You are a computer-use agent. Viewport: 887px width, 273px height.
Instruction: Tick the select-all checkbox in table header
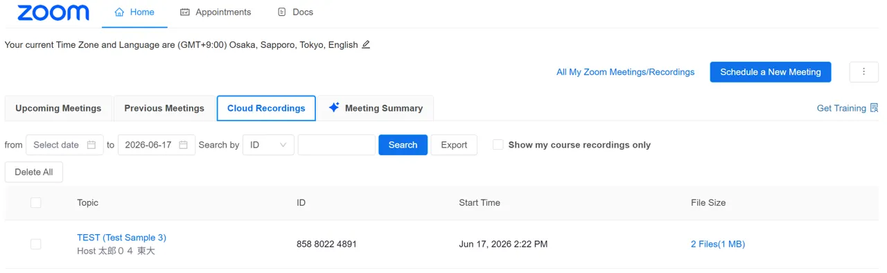click(x=36, y=203)
